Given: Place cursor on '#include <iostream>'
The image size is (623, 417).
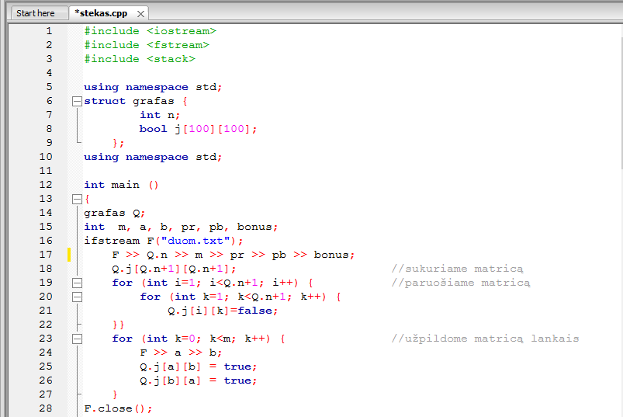Looking at the screenshot, I should 150,31.
